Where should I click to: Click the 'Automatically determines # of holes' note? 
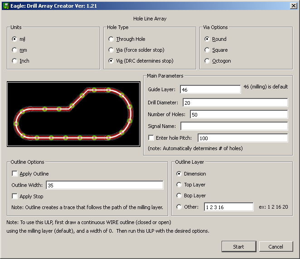[195, 148]
